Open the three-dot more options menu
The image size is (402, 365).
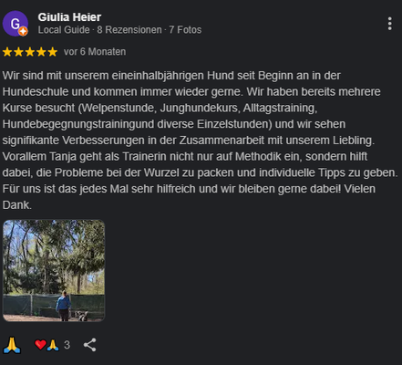coord(389,24)
